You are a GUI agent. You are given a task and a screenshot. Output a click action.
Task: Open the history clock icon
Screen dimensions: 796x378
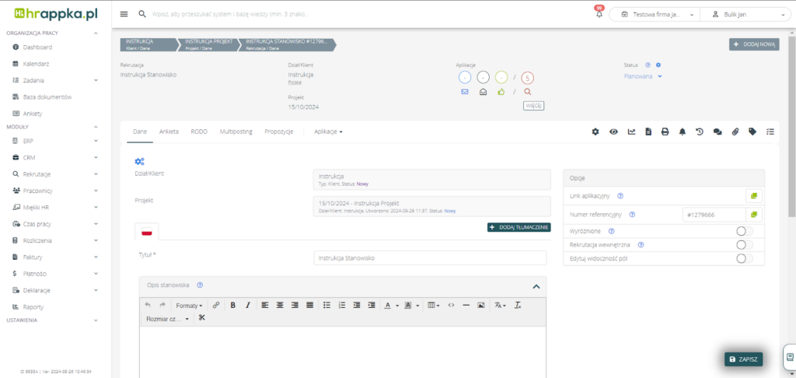pos(700,132)
